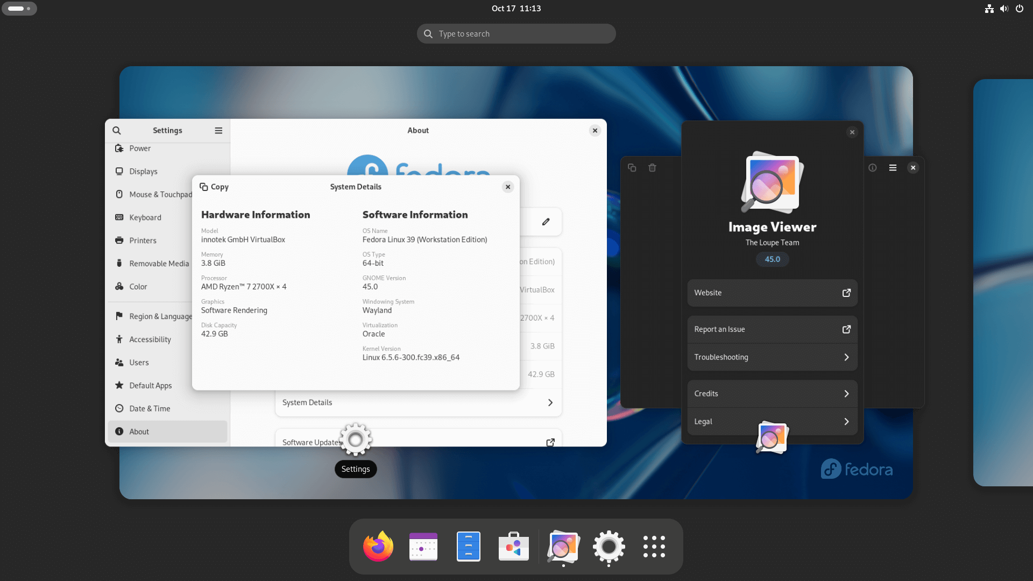Click the Firefox browser icon in dock

pos(378,546)
